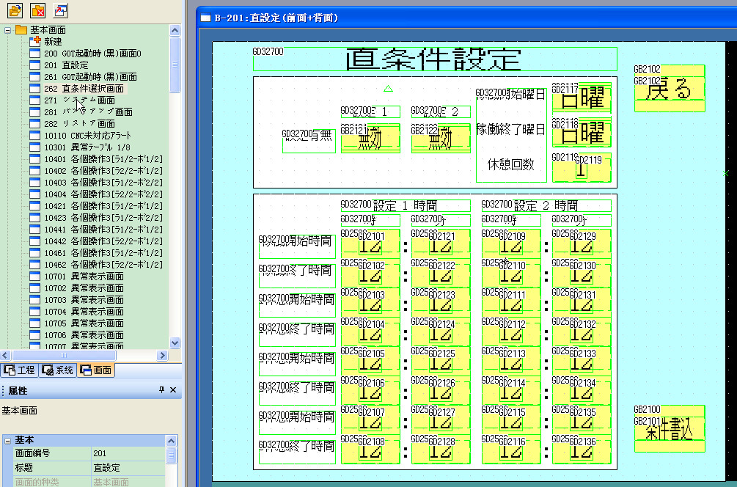Click the folder icon with red X
Viewport: 737px width, 487px height.
[x=38, y=10]
